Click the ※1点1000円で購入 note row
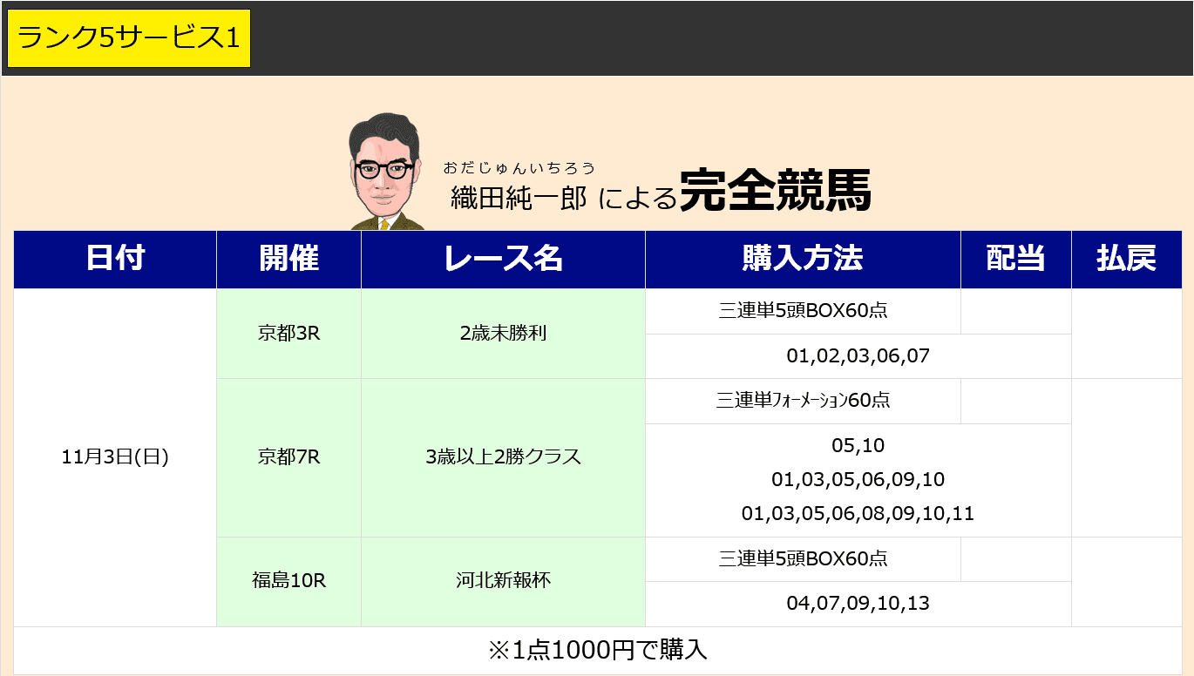The height and width of the screenshot is (676, 1194). pos(597,650)
